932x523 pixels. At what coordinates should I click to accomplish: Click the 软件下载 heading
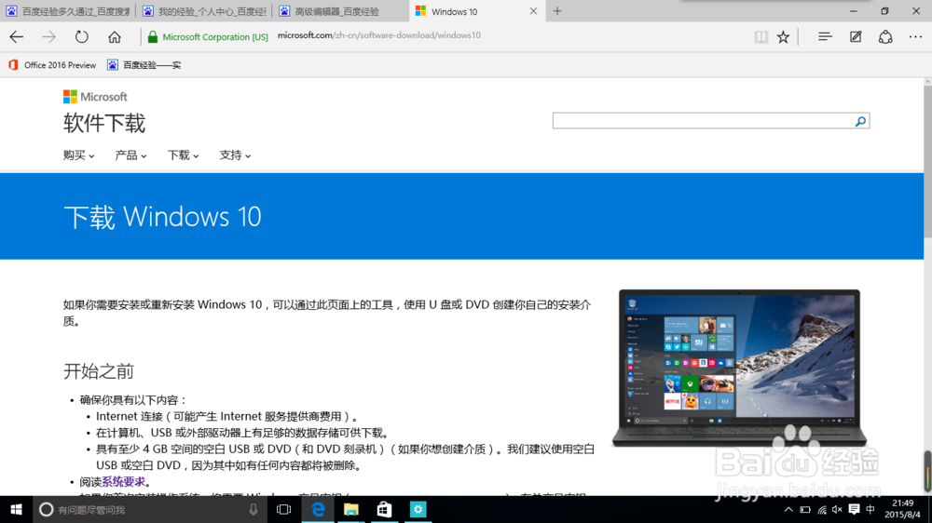[x=104, y=124]
